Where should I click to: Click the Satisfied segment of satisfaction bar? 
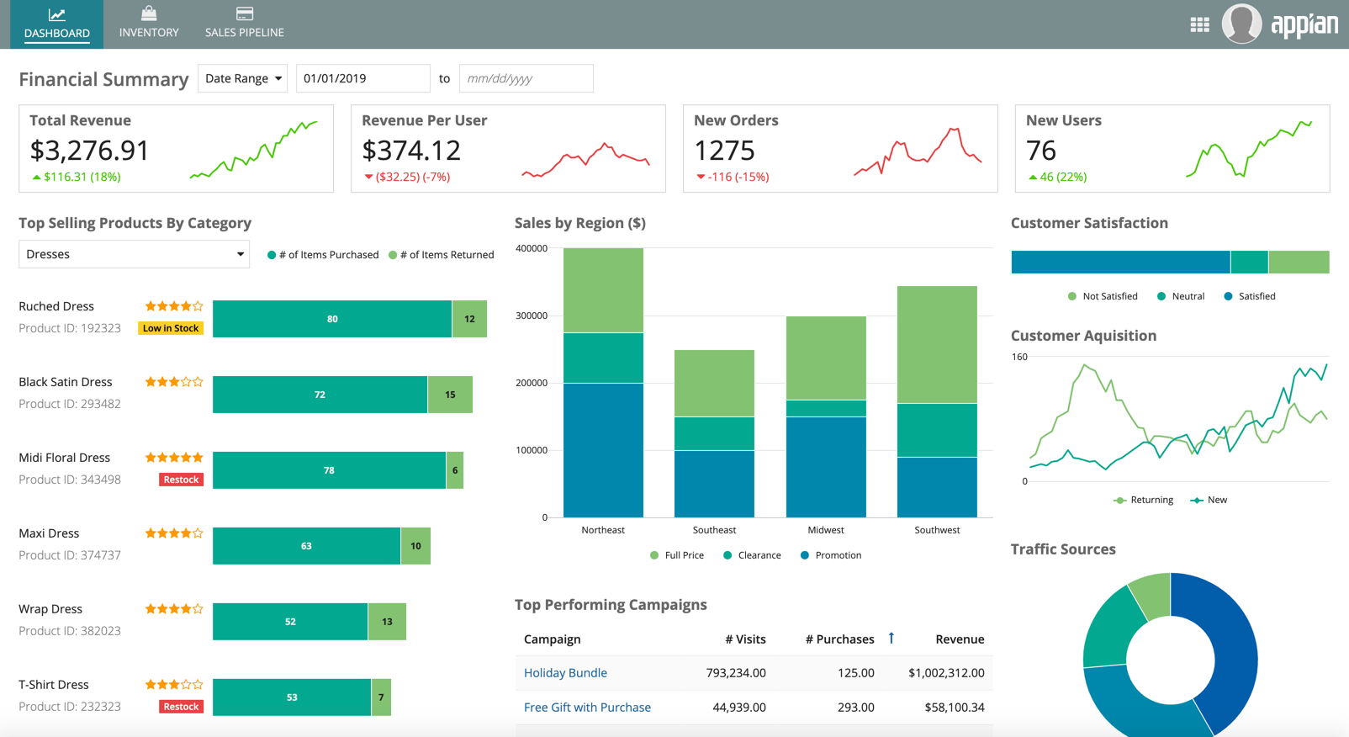click(x=1120, y=262)
